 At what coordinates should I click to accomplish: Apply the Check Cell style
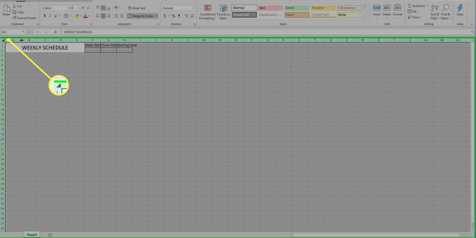(x=244, y=15)
